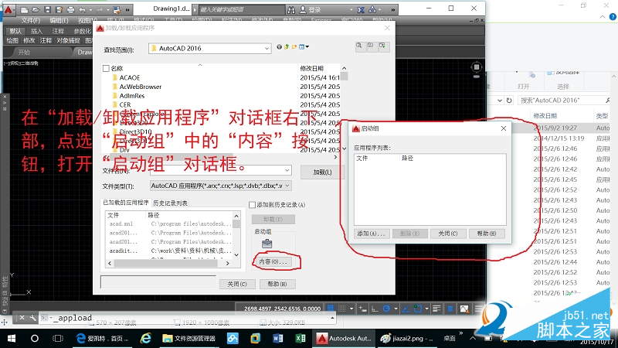Viewport: 618px width, 348px height.
Task: Click the startup suite briefcase icon
Action: [267, 243]
